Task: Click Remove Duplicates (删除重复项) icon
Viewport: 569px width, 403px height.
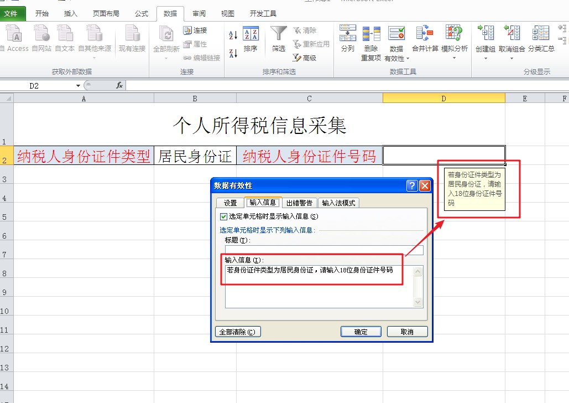Action: point(371,43)
